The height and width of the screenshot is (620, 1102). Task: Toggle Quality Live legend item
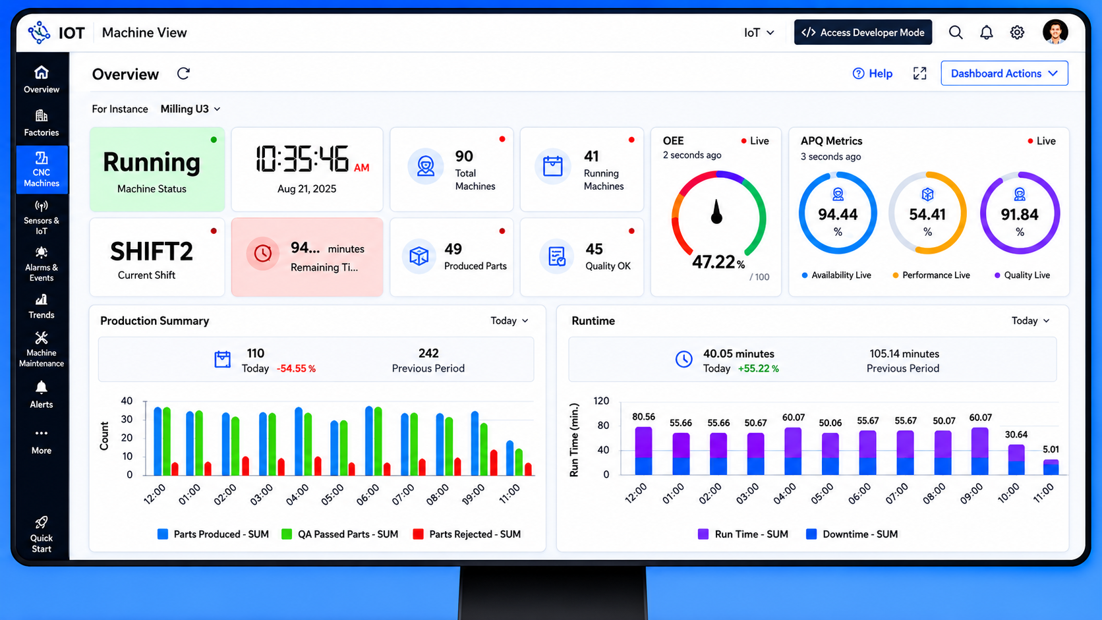pyautogui.click(x=1022, y=275)
